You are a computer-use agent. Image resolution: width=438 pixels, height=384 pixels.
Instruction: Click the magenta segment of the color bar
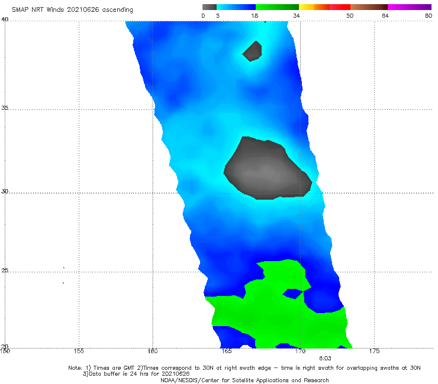click(410, 7)
